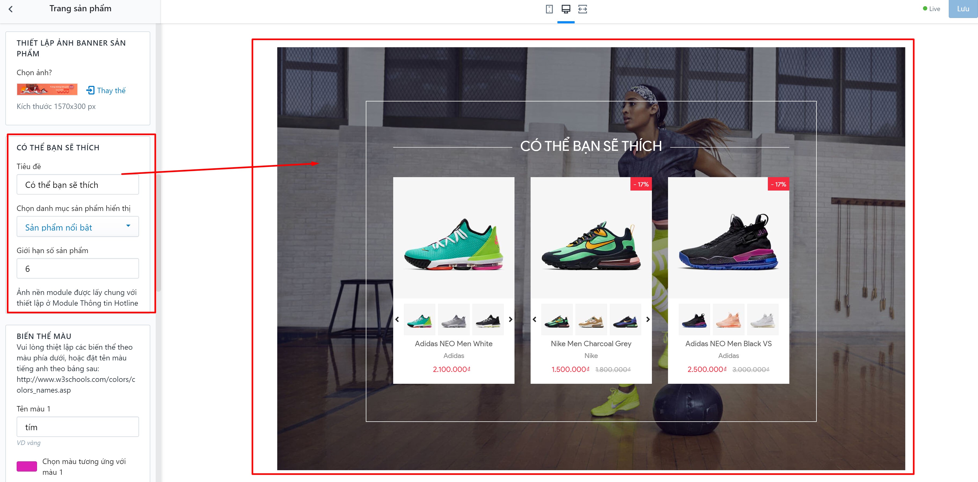
Task: Select teal shoe thumbnail under Adidas NEO Men White
Action: point(419,320)
